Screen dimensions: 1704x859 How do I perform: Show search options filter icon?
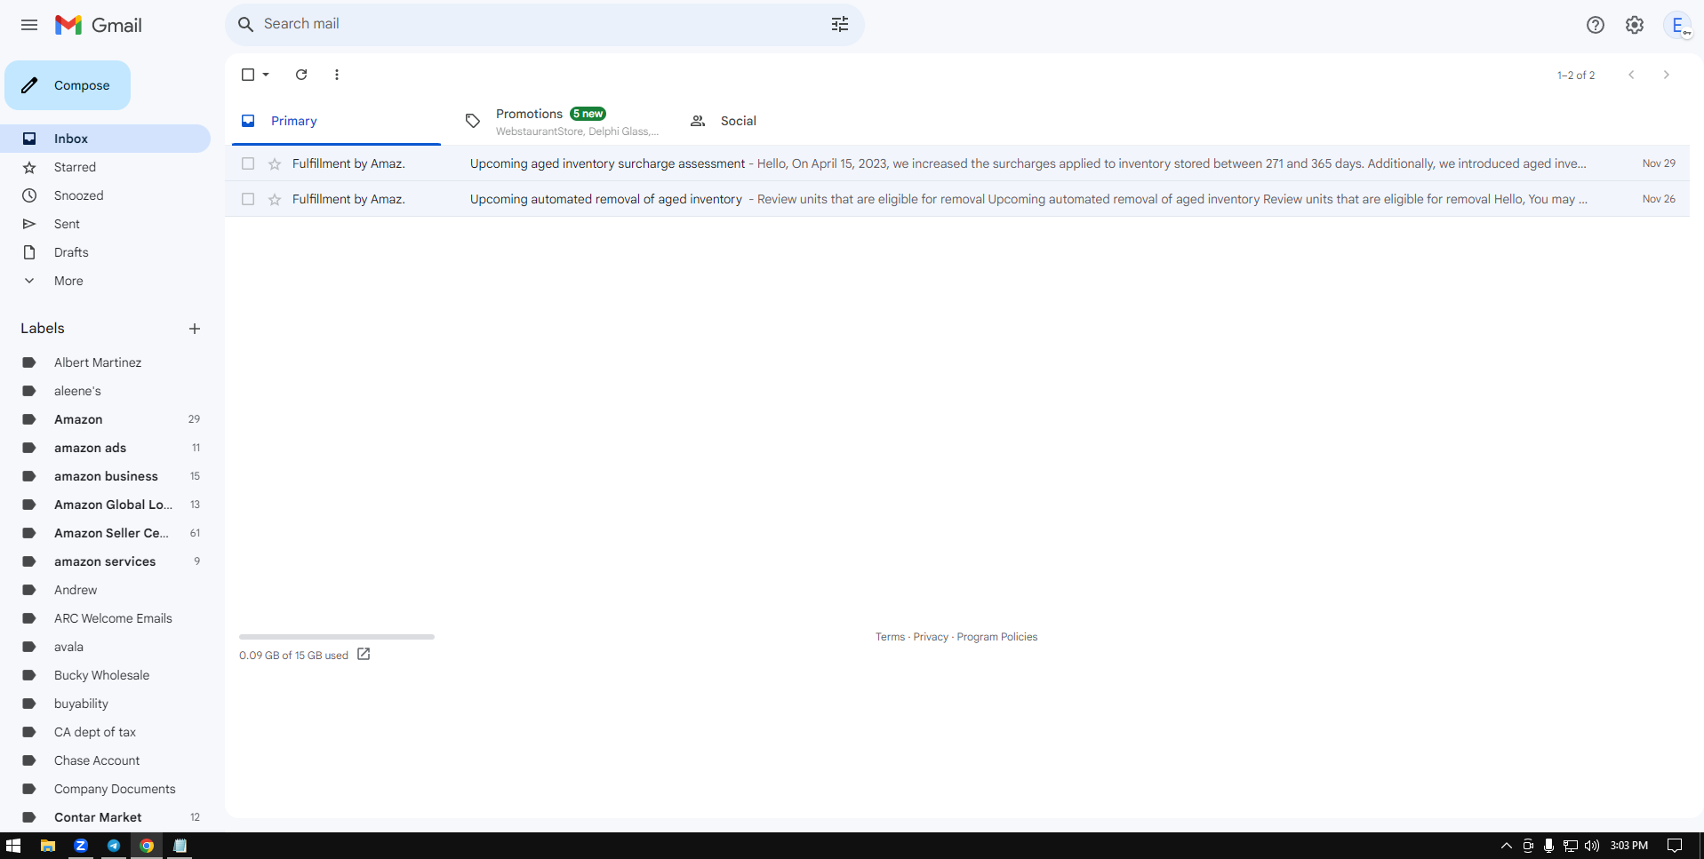[840, 24]
